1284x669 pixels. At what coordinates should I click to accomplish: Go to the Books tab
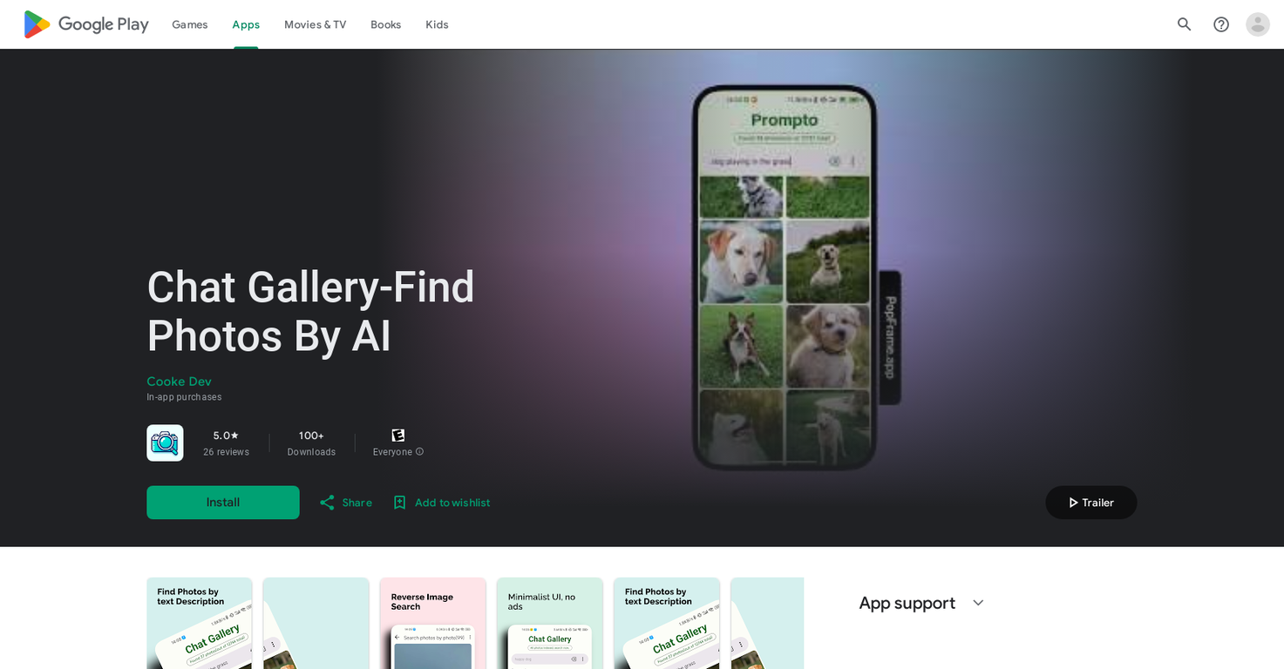(x=385, y=24)
